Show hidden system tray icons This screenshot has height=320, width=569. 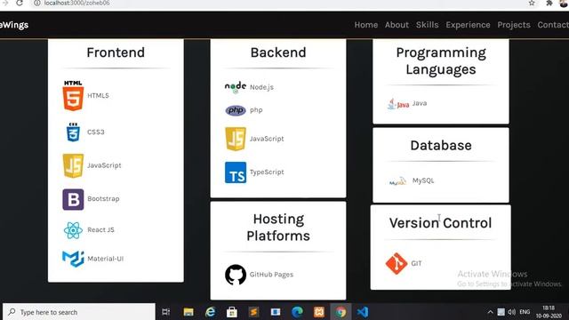(490, 312)
